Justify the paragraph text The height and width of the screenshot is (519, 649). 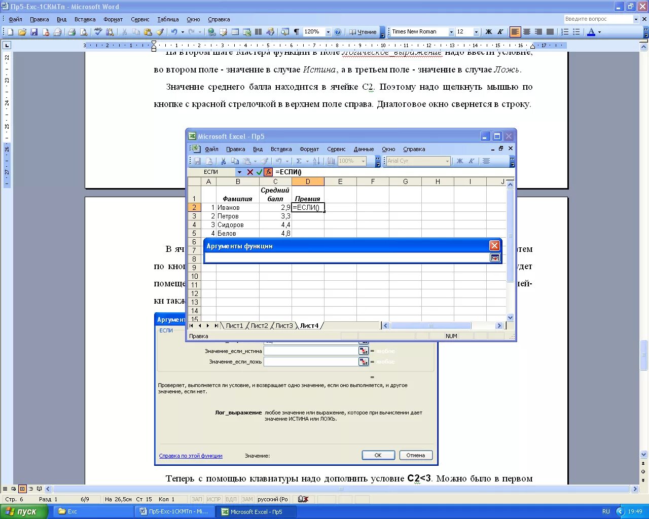click(x=550, y=32)
